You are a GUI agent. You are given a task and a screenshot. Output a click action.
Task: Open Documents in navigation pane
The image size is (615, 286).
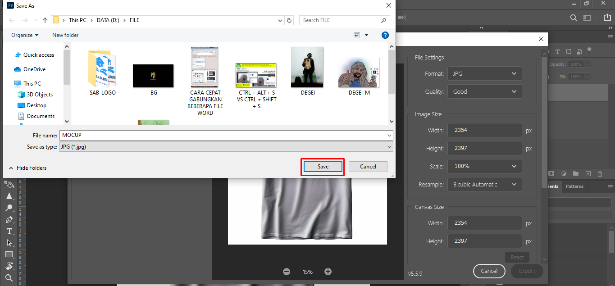36,116
